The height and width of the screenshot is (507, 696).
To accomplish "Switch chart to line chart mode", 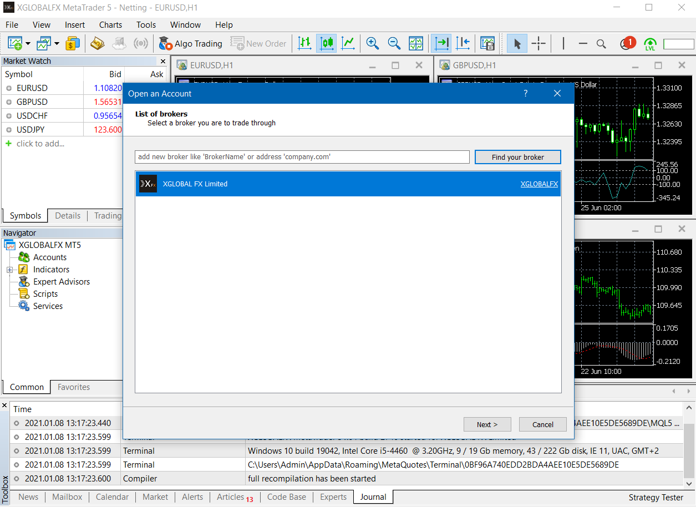I will (x=348, y=43).
